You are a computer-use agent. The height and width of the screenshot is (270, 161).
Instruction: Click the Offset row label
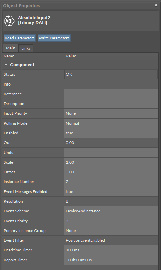pyautogui.click(x=9, y=172)
